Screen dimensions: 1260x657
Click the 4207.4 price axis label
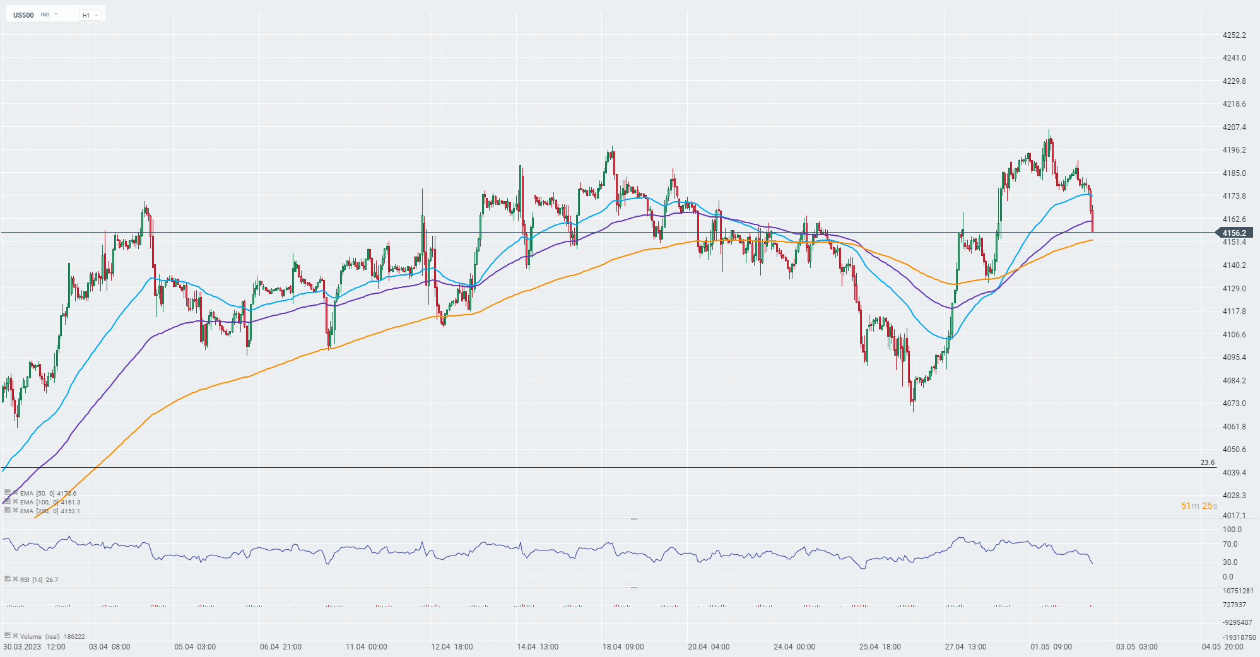point(1235,127)
